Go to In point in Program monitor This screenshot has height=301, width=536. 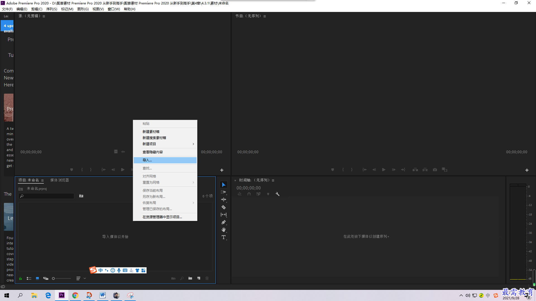[x=365, y=169]
